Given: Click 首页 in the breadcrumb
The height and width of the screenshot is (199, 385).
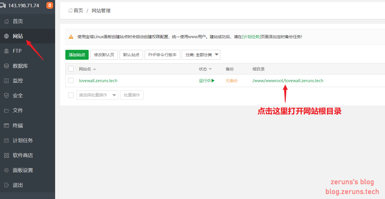Looking at the screenshot, I should click(78, 10).
